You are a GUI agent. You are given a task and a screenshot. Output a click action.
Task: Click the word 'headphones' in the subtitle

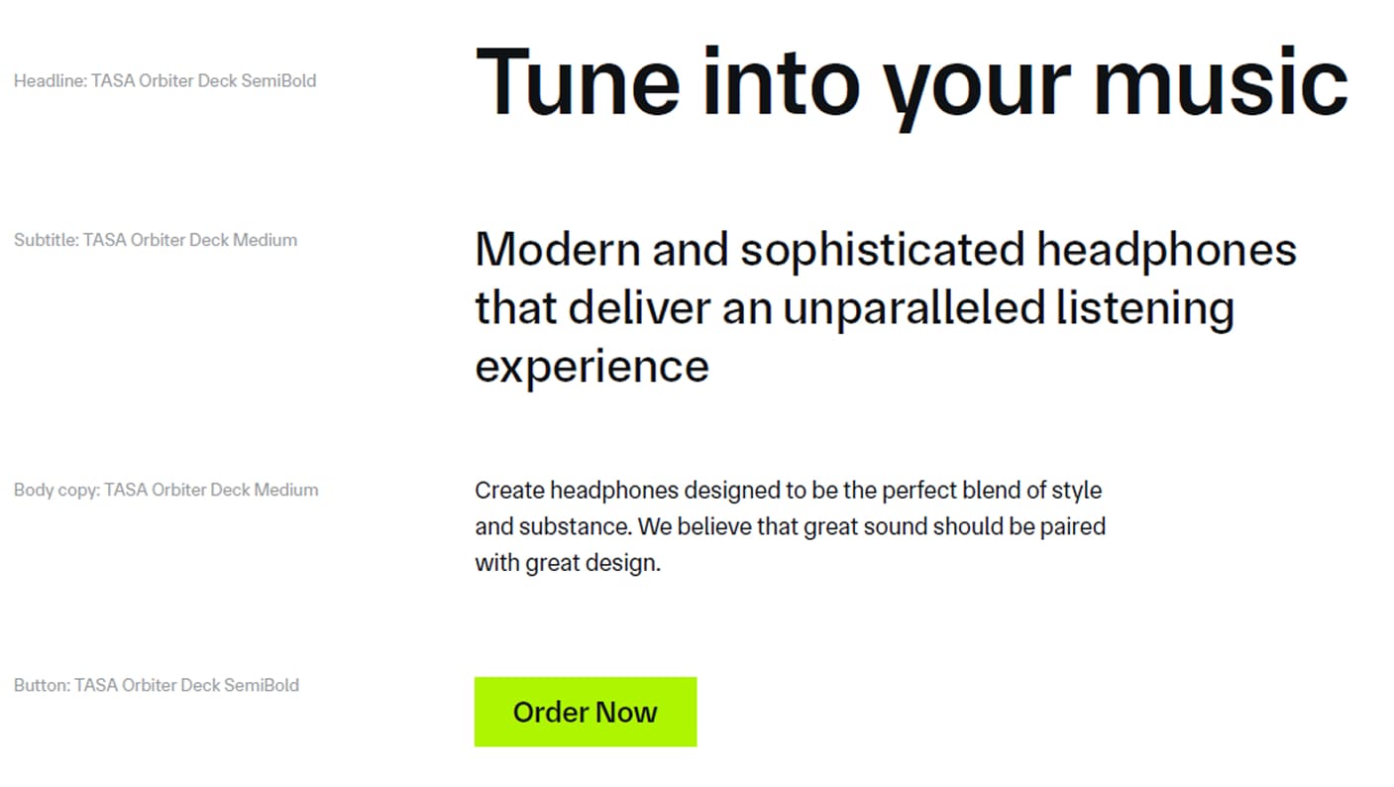(x=1167, y=251)
